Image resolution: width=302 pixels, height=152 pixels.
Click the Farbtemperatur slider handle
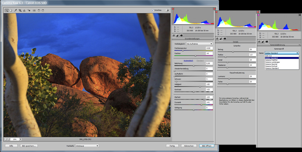coord(183,50)
